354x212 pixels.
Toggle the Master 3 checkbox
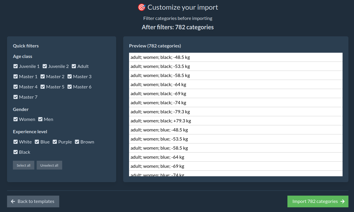click(x=70, y=77)
